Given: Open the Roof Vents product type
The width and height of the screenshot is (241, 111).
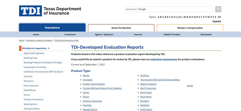Looking at the screenshot, I should tap(146, 97).
